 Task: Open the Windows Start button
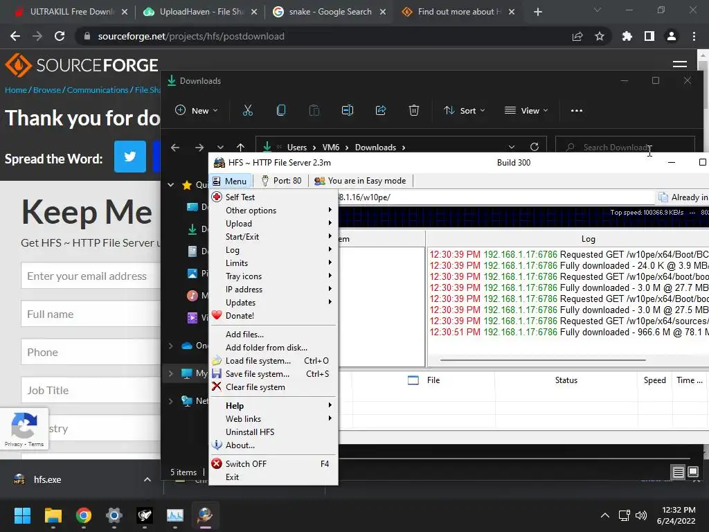click(x=22, y=515)
